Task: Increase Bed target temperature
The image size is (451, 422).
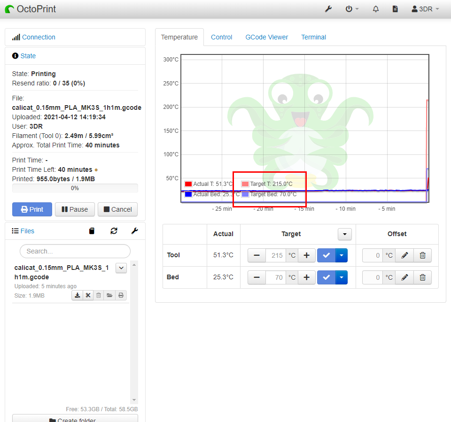Action: point(307,277)
